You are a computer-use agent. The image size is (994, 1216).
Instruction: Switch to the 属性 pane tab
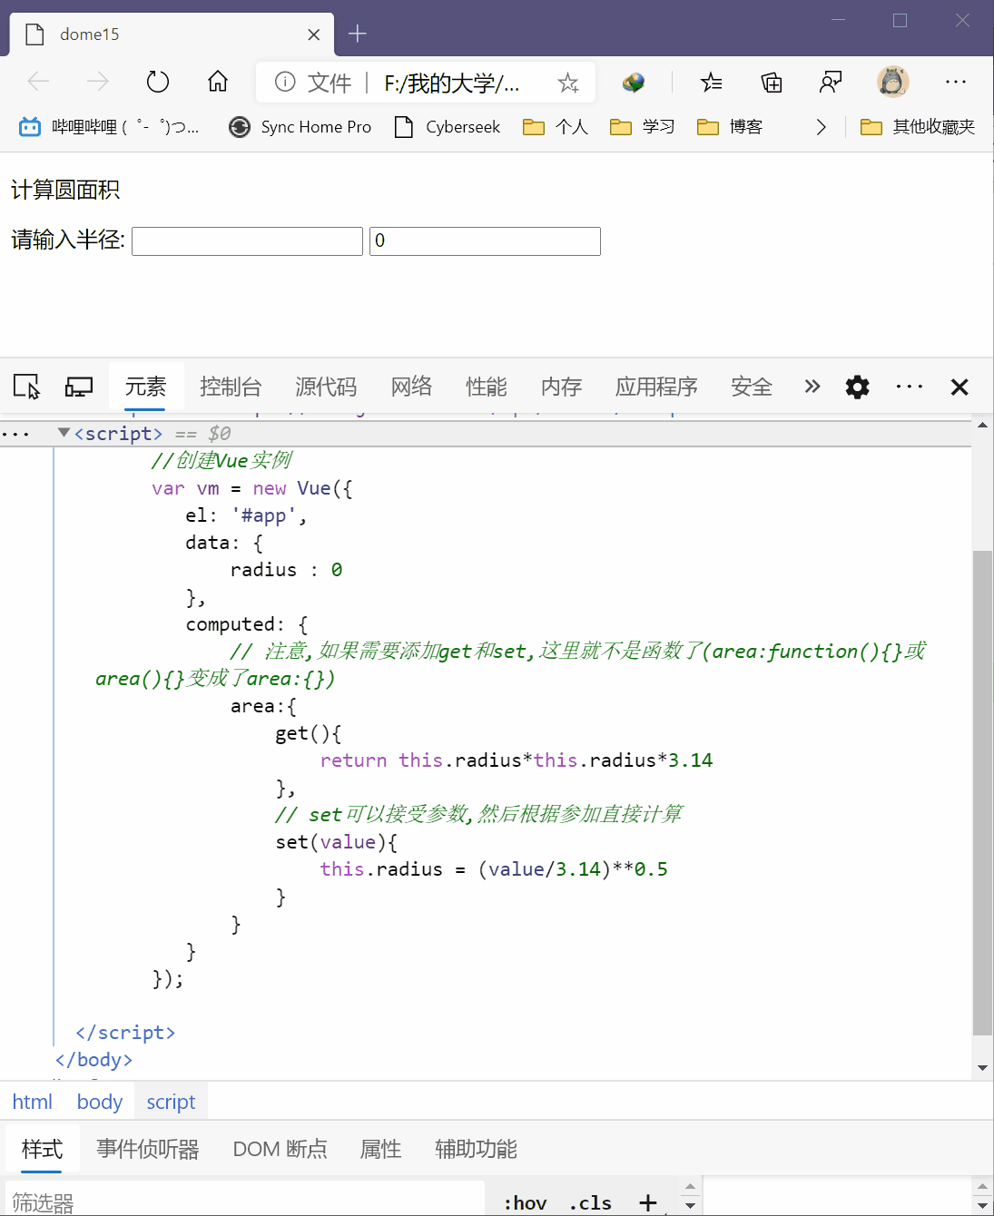click(380, 1150)
